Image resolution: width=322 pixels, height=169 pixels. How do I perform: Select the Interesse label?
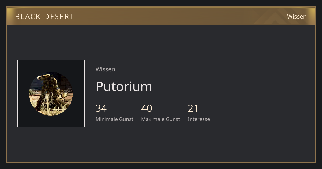click(x=199, y=119)
